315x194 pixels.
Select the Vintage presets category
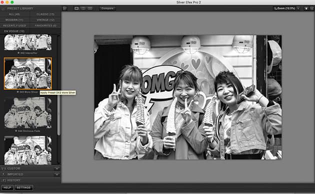click(45, 20)
